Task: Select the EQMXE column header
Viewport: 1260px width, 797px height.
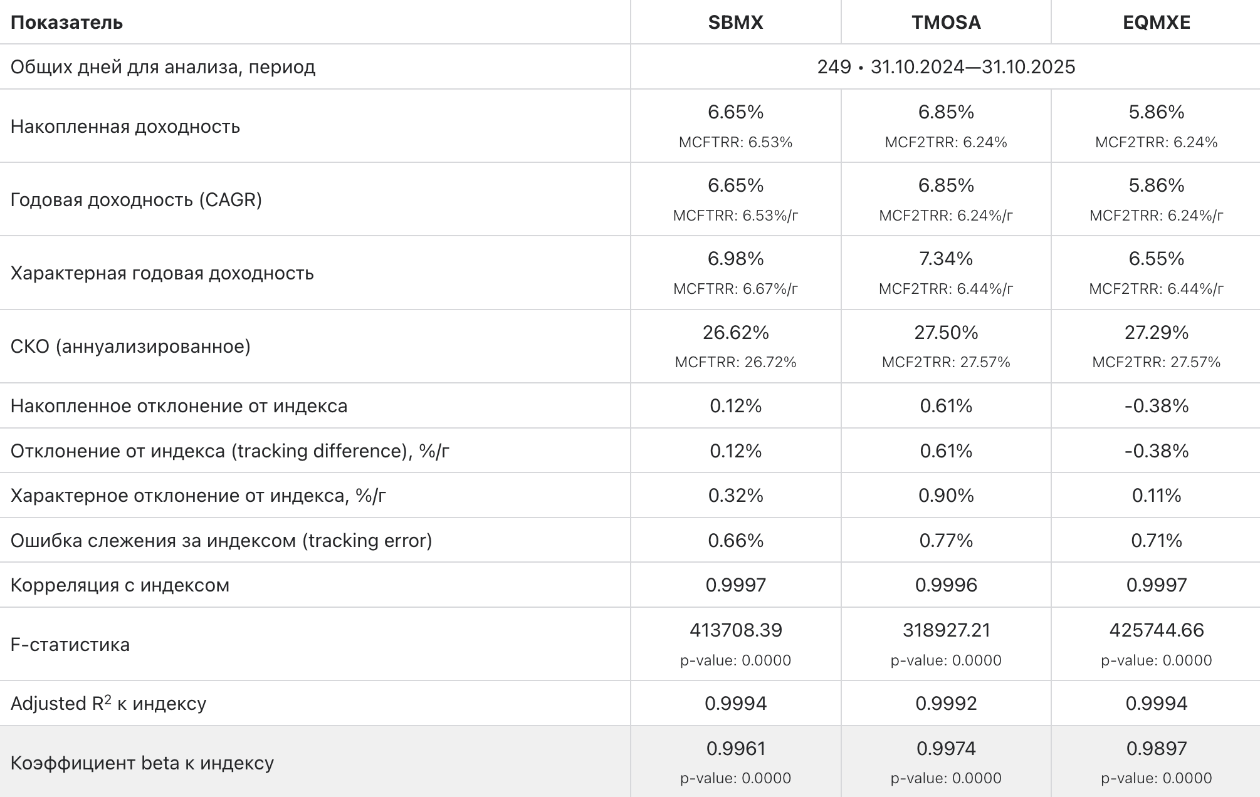Action: pos(1157,23)
